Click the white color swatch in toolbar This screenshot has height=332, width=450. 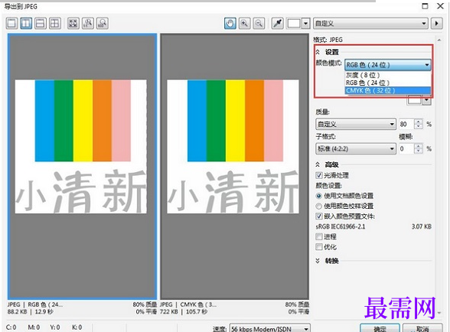[x=294, y=23]
